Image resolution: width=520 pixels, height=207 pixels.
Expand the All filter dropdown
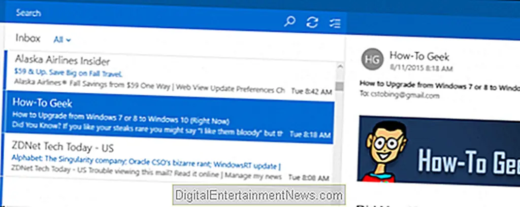[x=62, y=39]
